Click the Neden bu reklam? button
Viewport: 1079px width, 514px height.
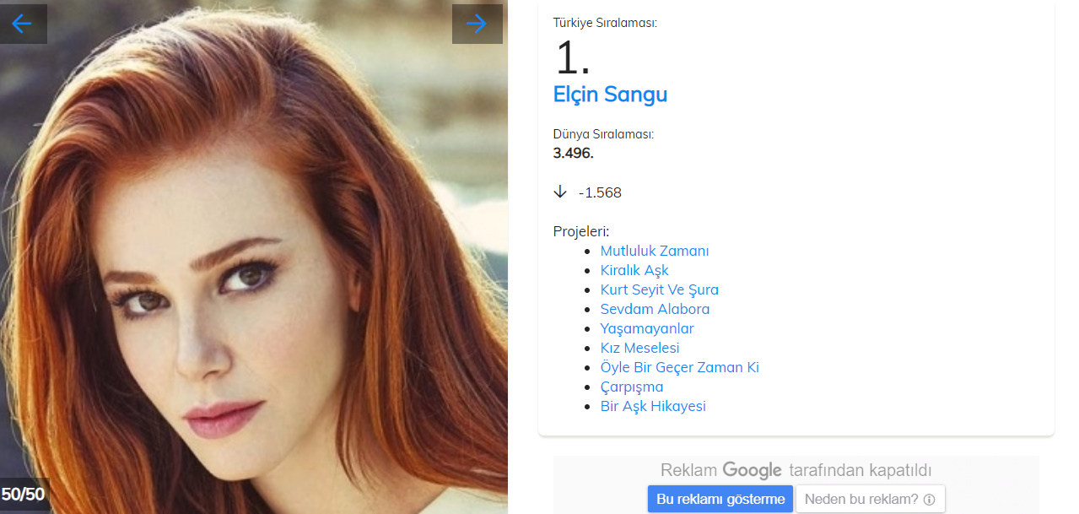pos(870,499)
